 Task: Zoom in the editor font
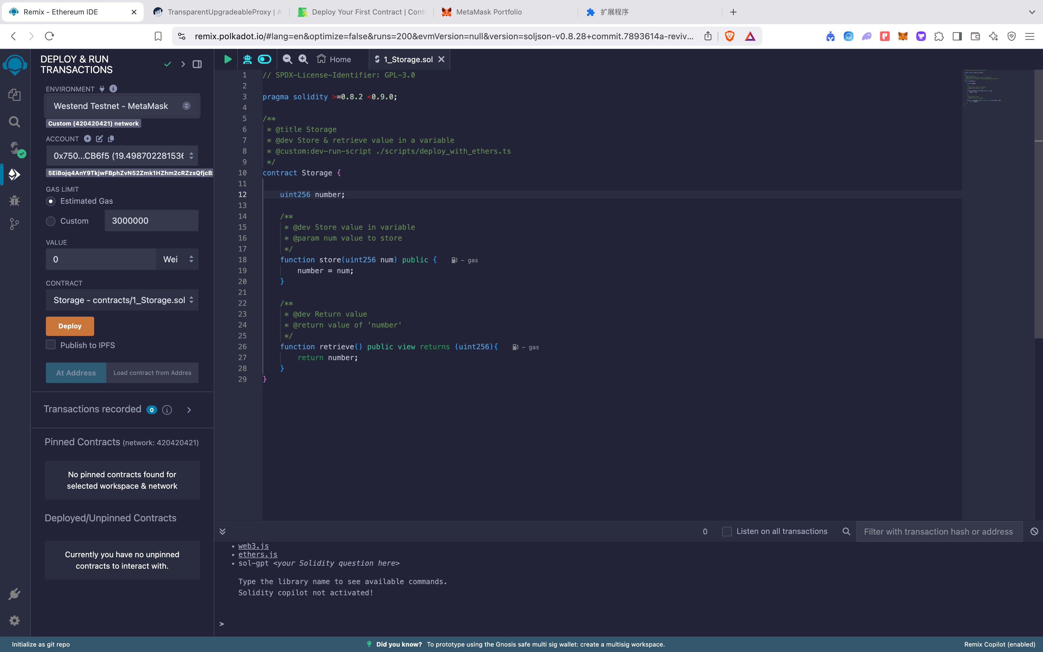pyautogui.click(x=303, y=59)
